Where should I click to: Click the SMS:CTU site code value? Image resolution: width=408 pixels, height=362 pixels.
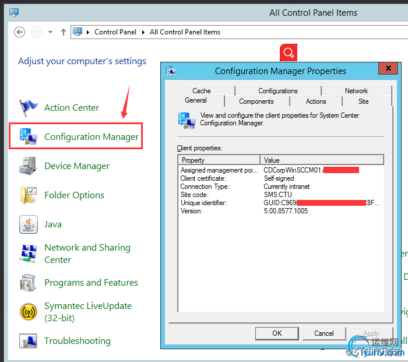tap(277, 195)
